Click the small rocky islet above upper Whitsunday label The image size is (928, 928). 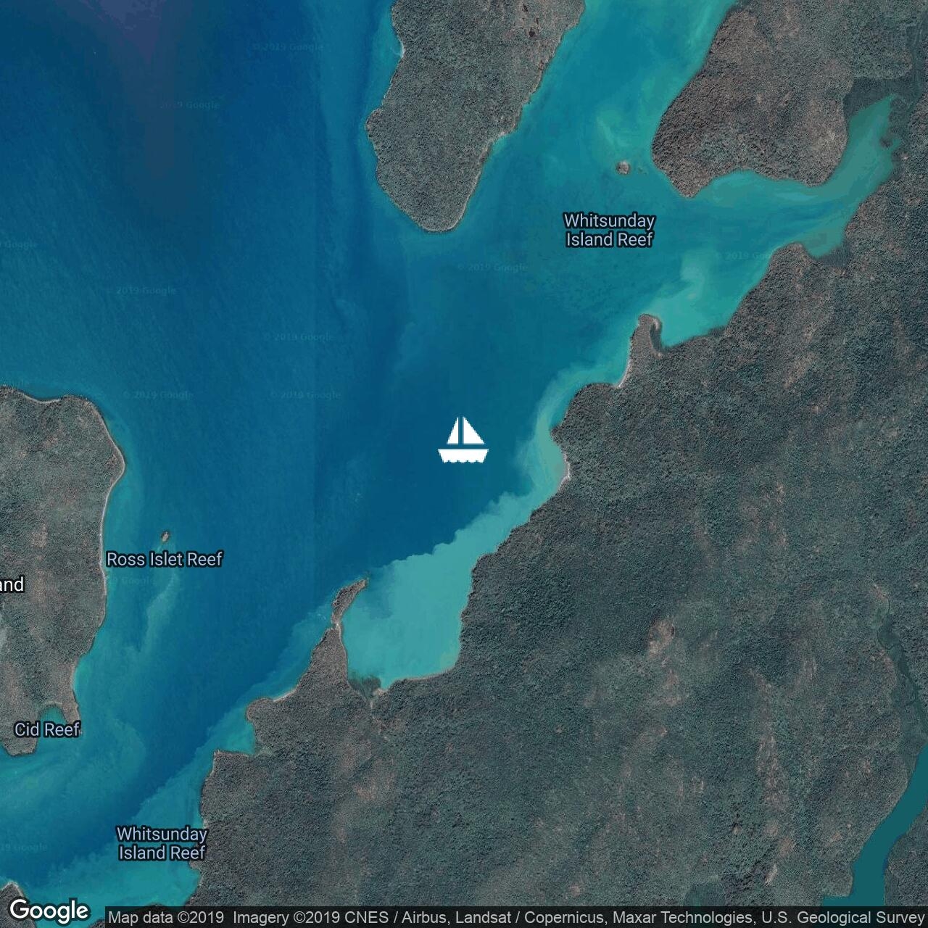point(623,167)
